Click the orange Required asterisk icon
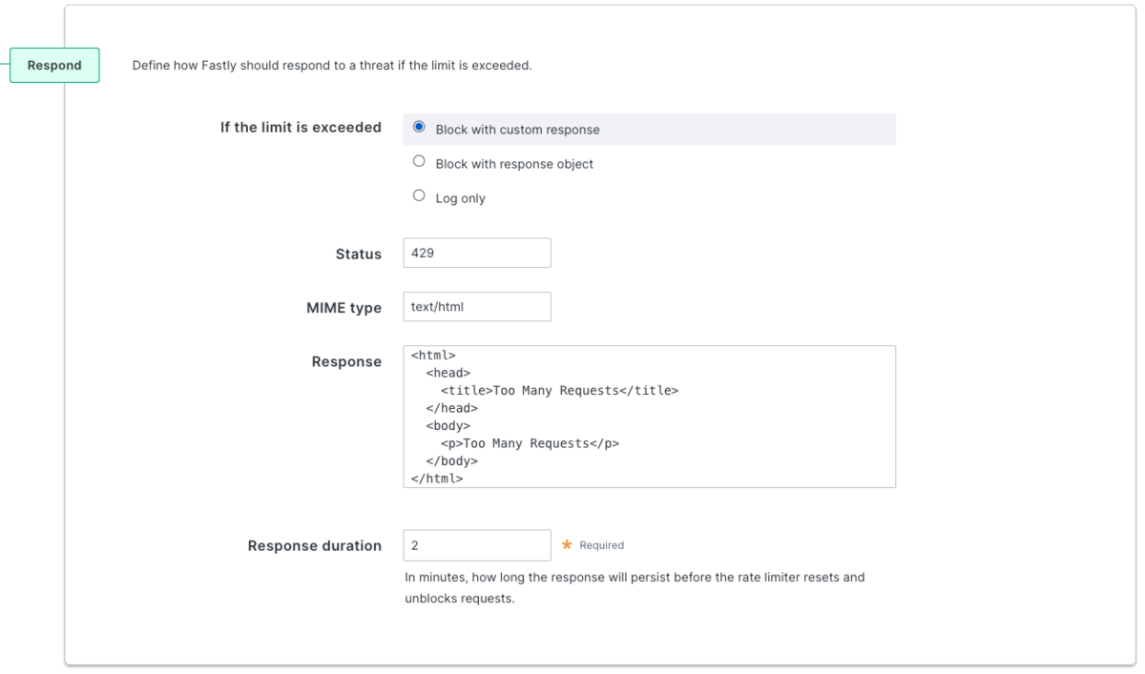Image resolution: width=1145 pixels, height=674 pixels. coord(567,544)
